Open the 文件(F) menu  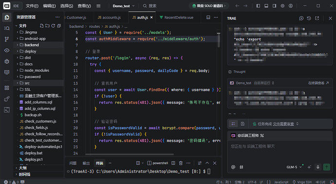click(32, 6)
